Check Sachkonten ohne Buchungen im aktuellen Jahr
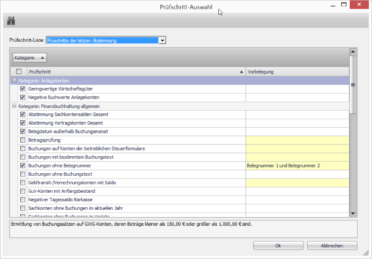372x259 pixels. click(22, 208)
